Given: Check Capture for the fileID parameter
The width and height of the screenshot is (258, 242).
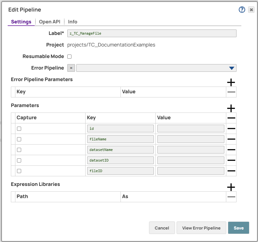Looking at the screenshot, I should click(19, 171).
